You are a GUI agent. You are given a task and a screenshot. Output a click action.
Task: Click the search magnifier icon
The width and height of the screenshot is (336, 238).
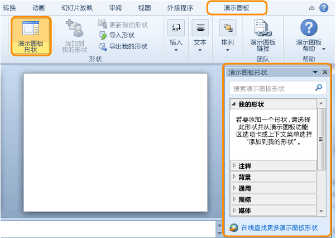pyautogui.click(x=319, y=88)
